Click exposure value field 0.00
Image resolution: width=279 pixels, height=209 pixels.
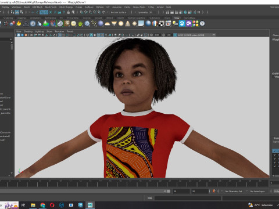157,35
